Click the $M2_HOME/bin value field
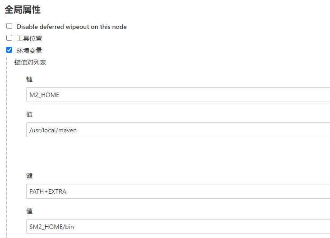 (x=178, y=227)
